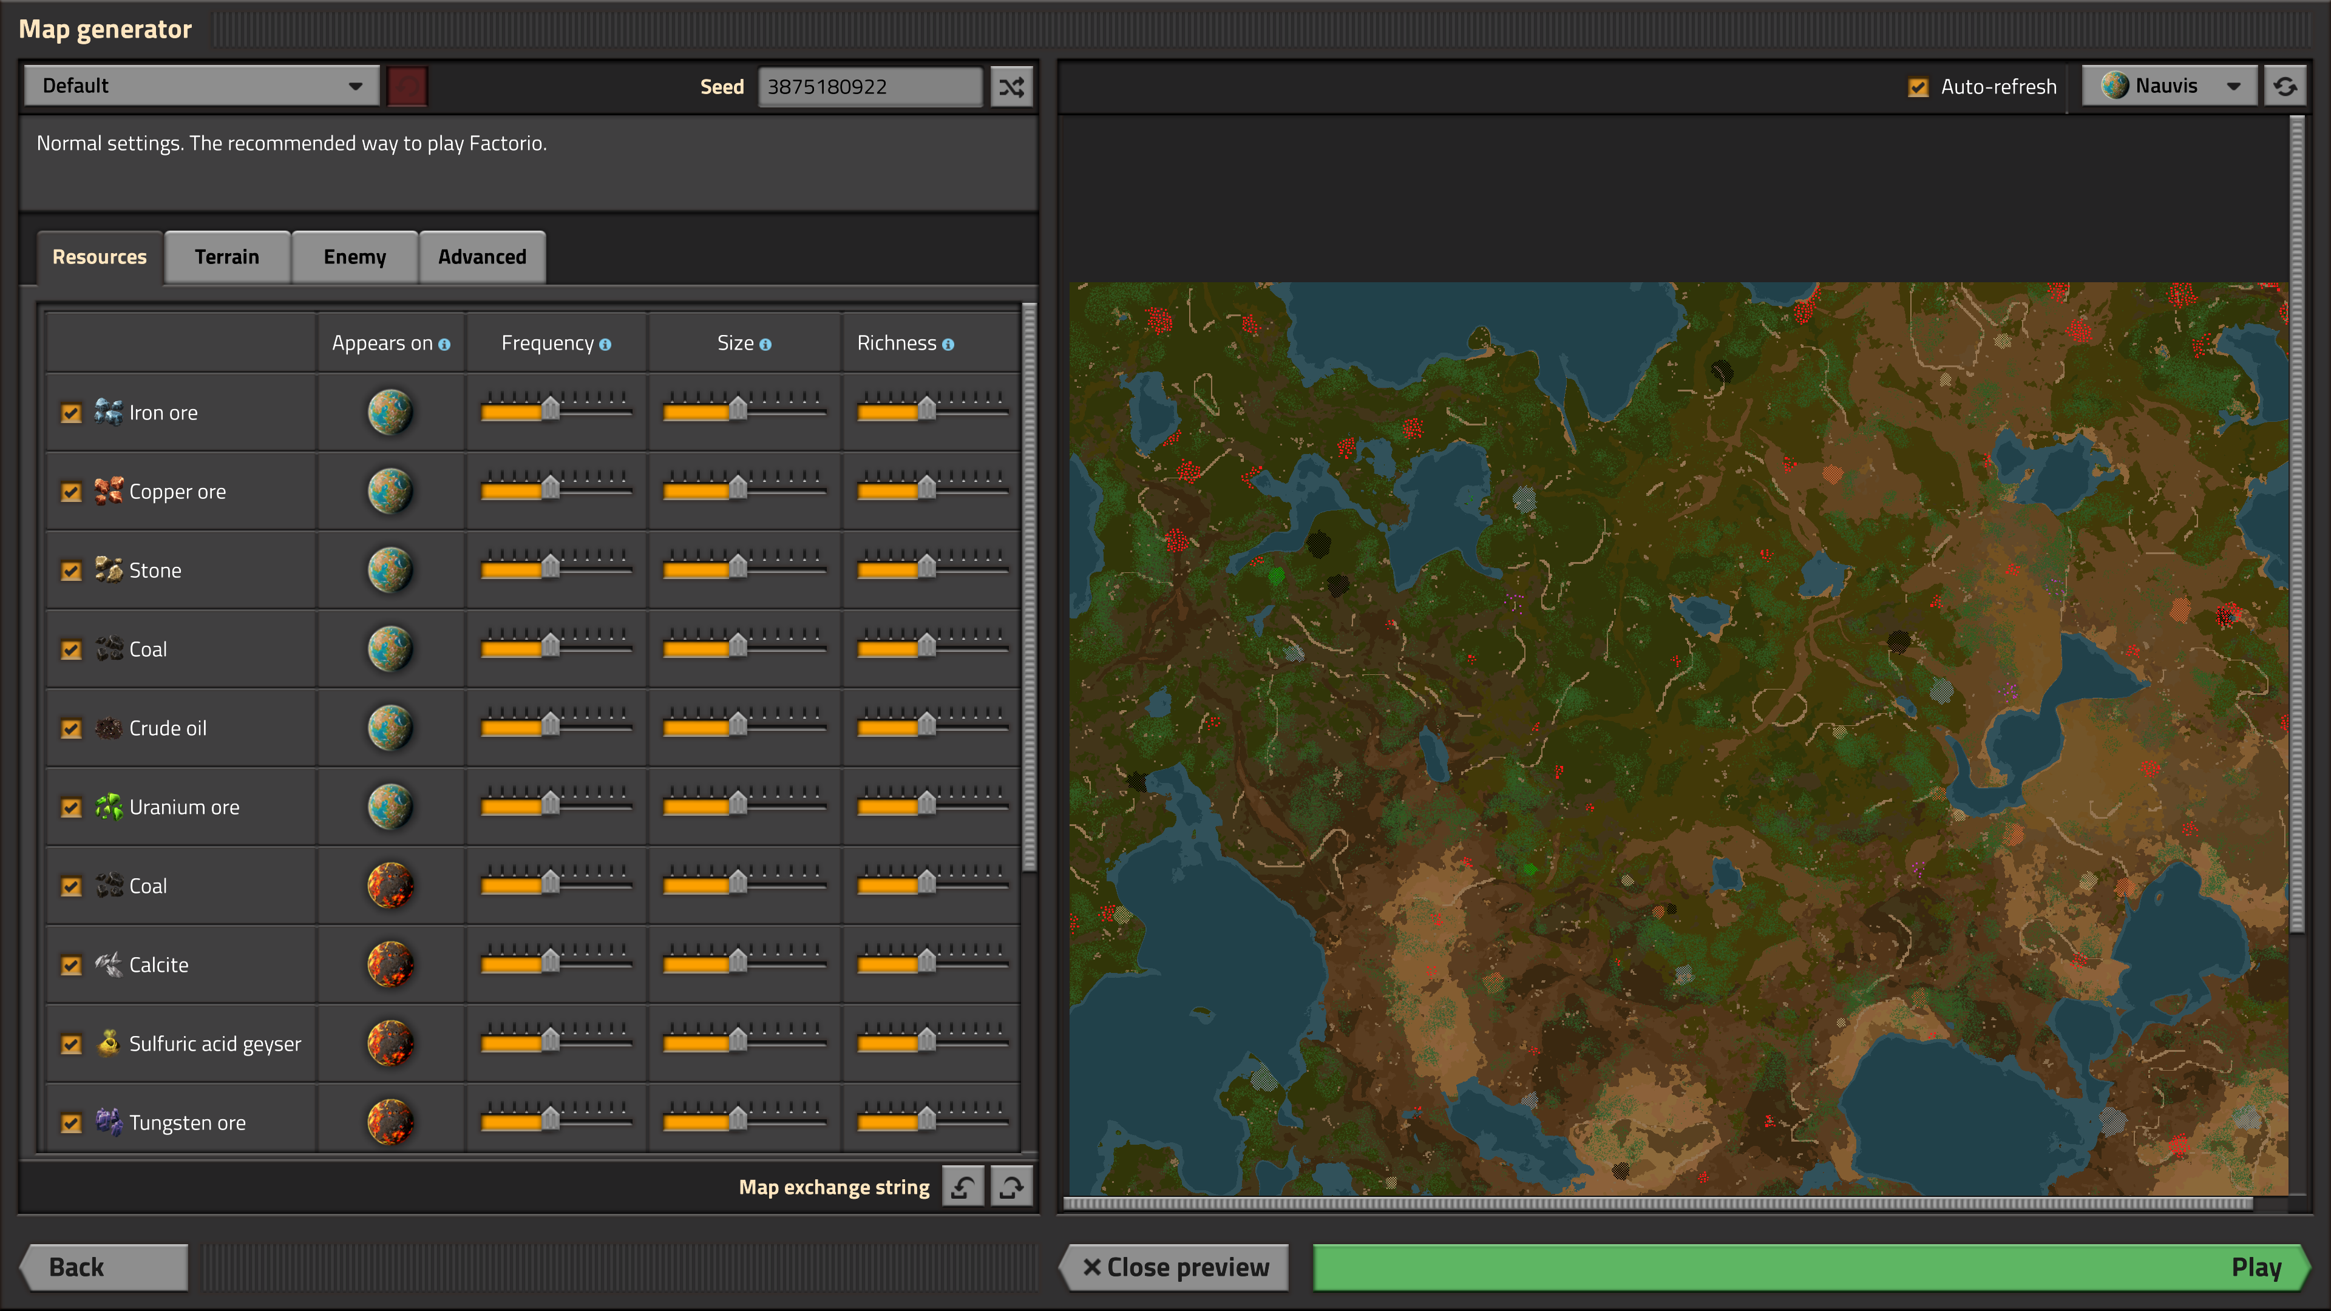Open the Default preset dropdown

tap(201, 86)
